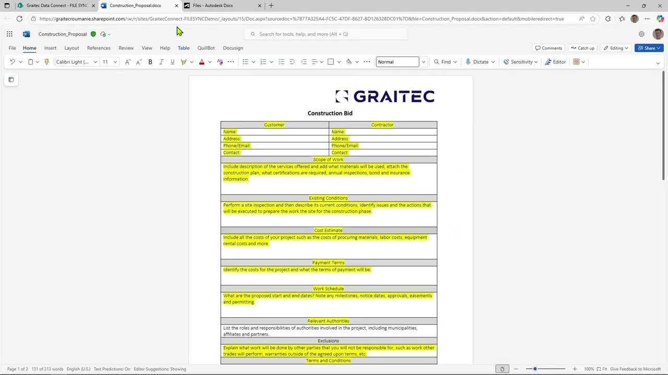Expand the highlight color dropdown arrow
Viewport: 668px width, 375px height.
(x=192, y=62)
